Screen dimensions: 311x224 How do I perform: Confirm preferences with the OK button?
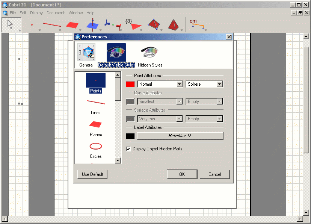coord(182,174)
